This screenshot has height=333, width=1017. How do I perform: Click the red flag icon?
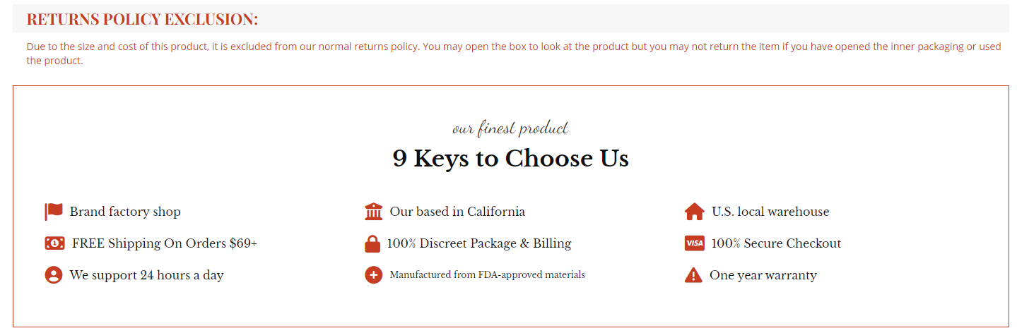click(x=54, y=212)
